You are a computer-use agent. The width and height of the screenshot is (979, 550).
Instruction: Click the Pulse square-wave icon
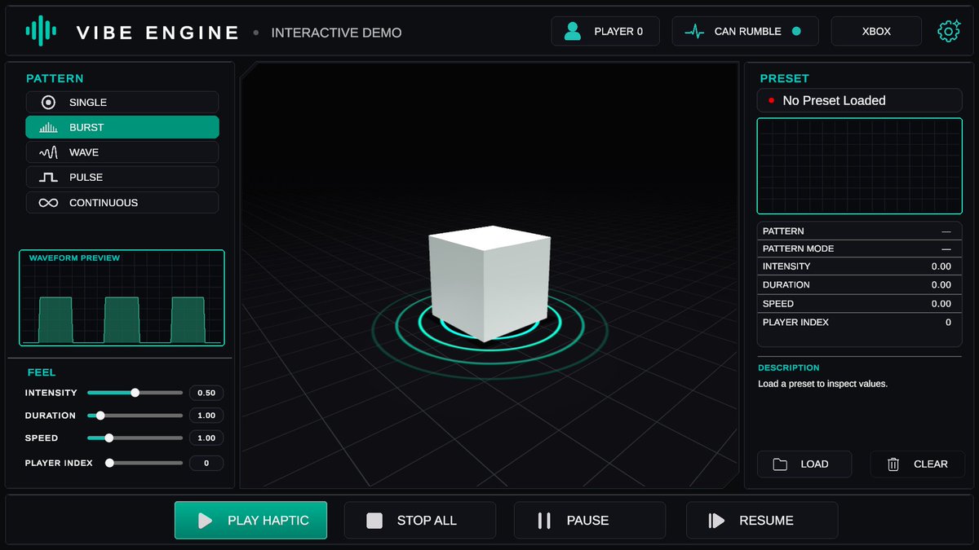click(48, 177)
